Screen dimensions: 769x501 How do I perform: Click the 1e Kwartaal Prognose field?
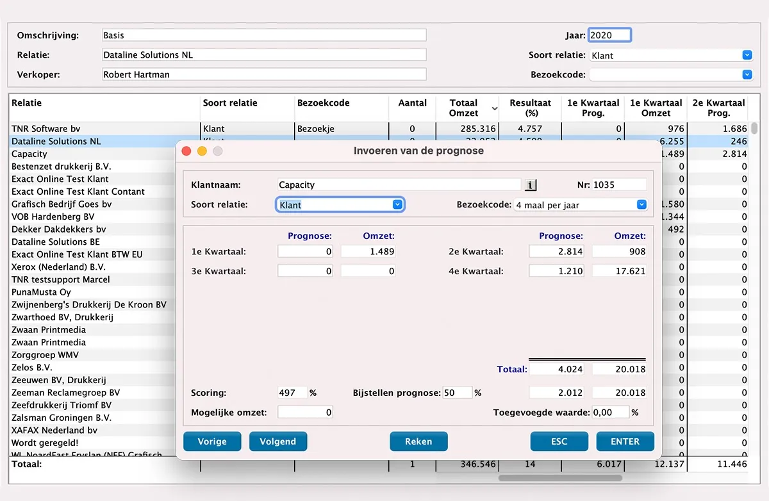tap(305, 252)
